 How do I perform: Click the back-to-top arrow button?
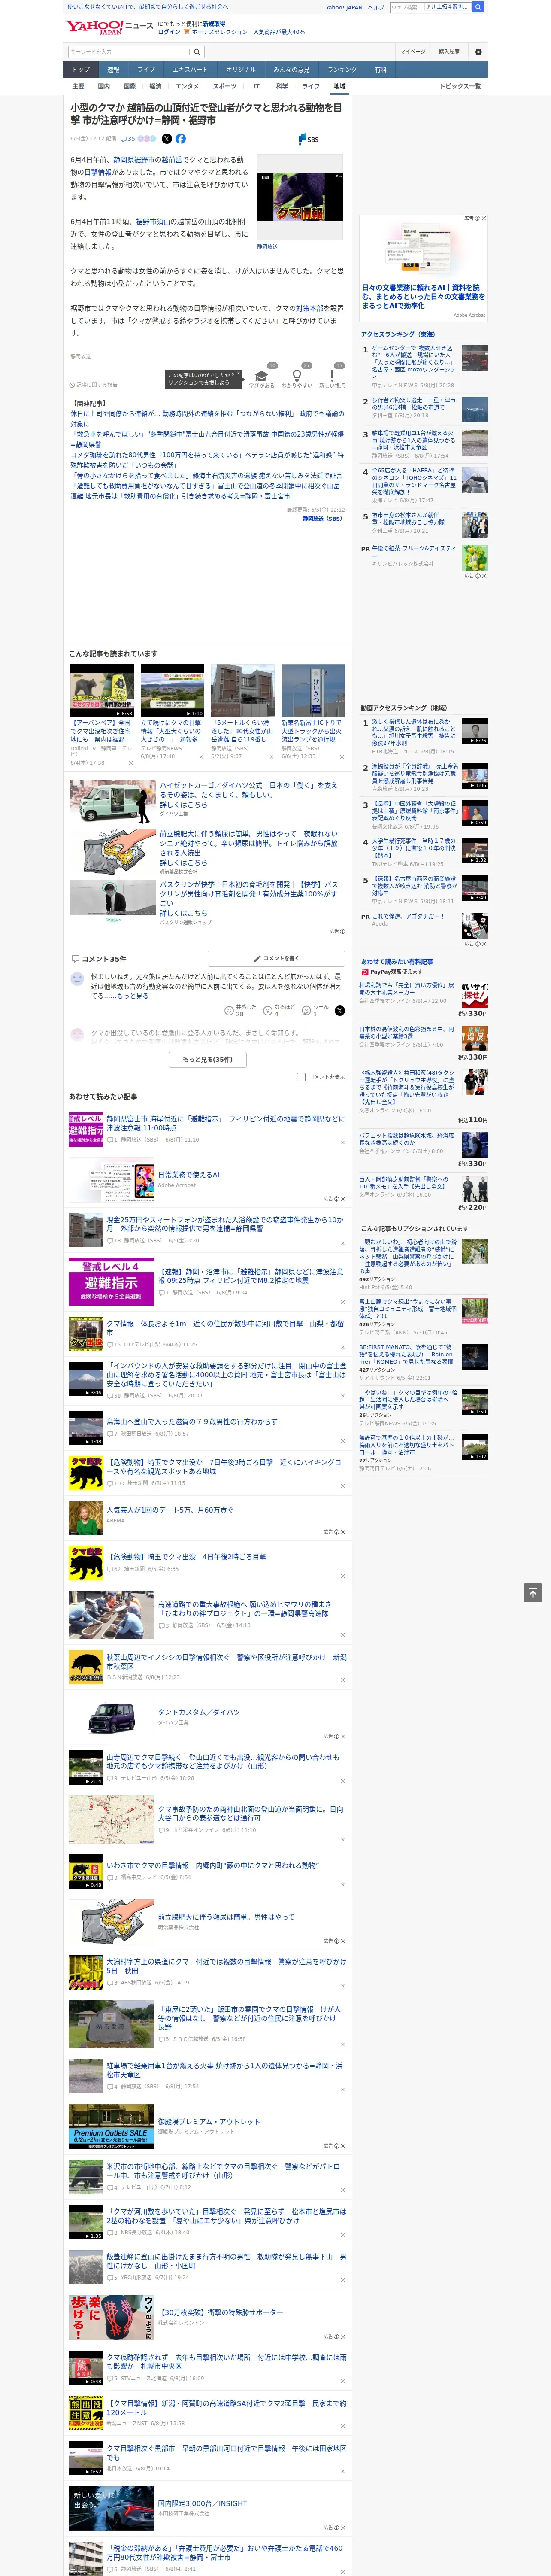533,1592
